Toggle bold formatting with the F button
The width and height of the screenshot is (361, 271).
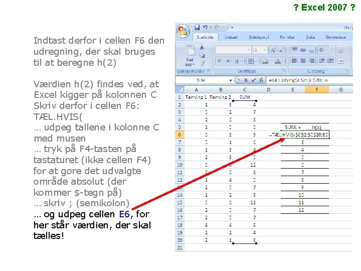click(x=220, y=61)
